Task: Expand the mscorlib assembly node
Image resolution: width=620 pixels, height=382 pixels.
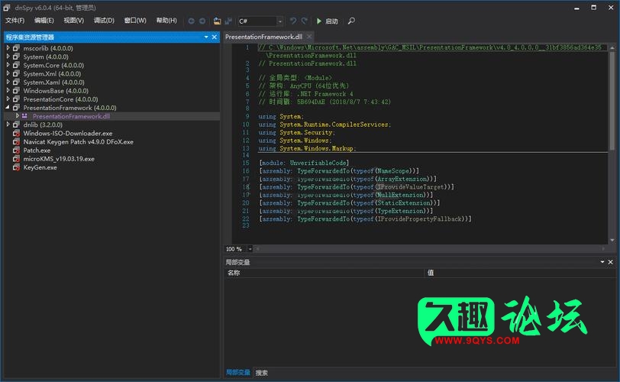Action: tap(8, 48)
